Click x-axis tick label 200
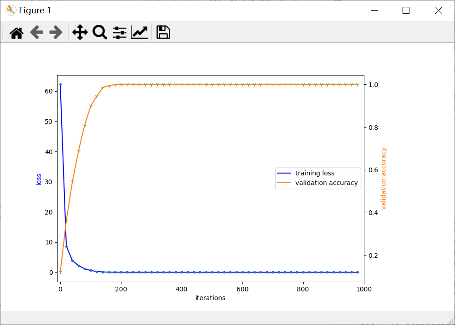 tap(121, 289)
